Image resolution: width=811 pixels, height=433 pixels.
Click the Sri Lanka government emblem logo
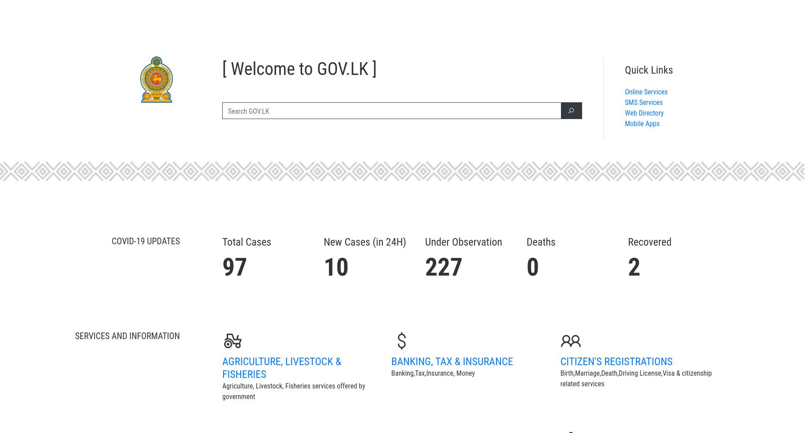(x=156, y=80)
